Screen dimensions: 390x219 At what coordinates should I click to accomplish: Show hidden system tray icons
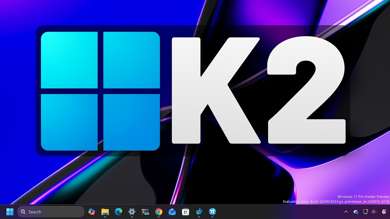click(x=346, y=212)
